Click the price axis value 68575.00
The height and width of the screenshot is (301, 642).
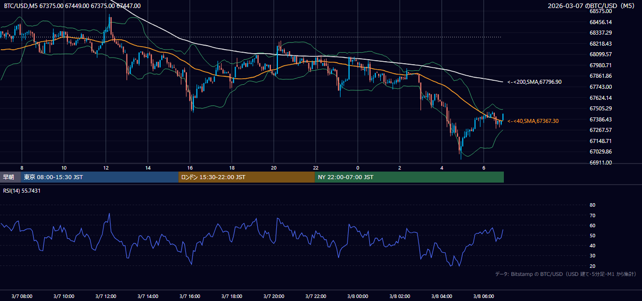(x=600, y=11)
